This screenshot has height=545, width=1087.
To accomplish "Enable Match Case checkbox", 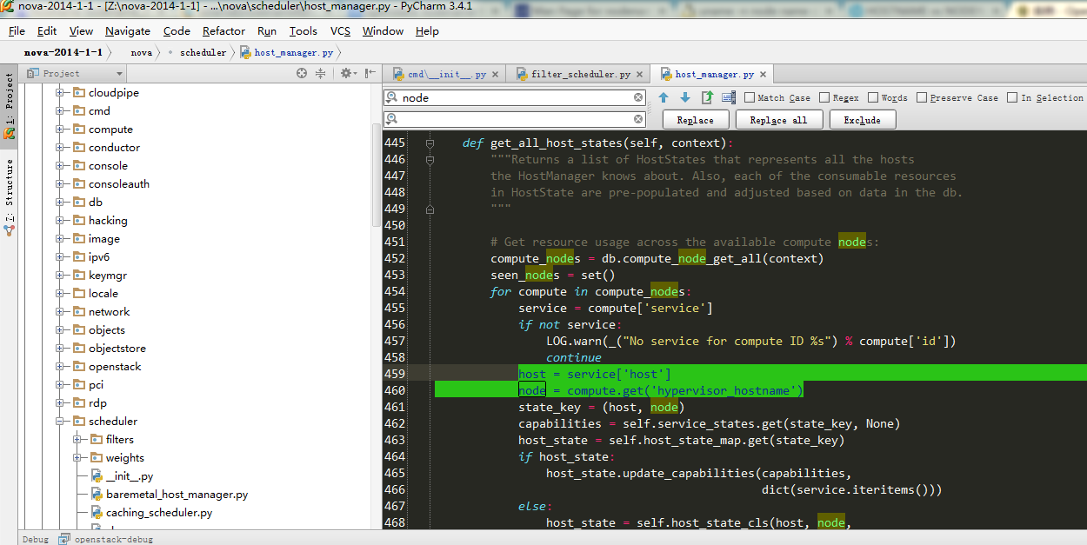I will click(749, 97).
